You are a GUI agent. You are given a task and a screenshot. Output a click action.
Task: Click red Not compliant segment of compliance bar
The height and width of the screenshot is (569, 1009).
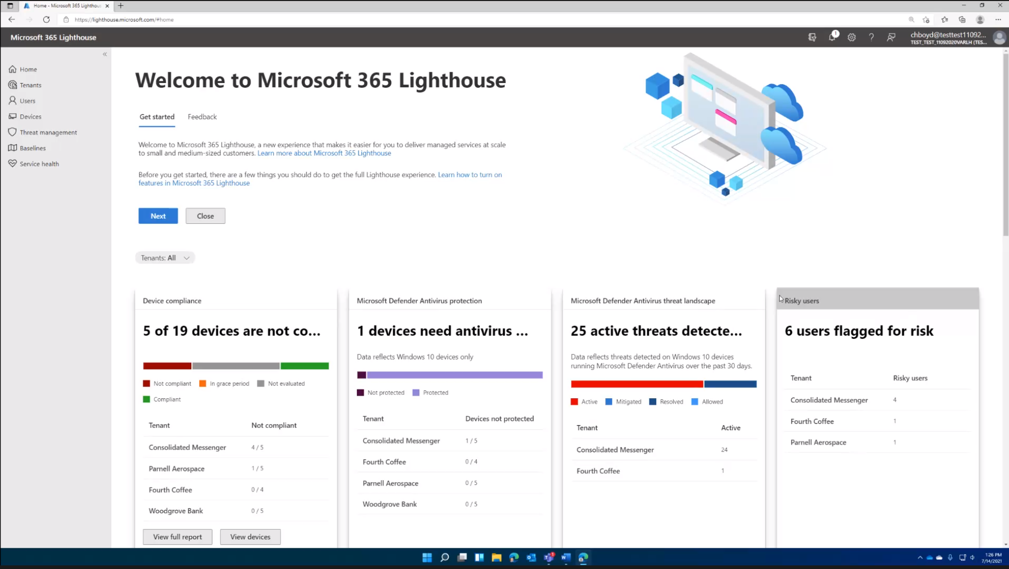coord(167,366)
